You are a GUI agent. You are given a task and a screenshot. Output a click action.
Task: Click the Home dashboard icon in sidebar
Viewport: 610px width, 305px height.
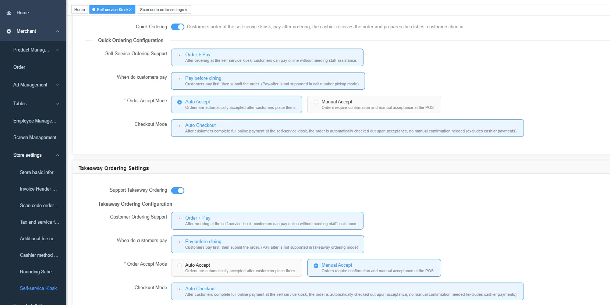9,13
